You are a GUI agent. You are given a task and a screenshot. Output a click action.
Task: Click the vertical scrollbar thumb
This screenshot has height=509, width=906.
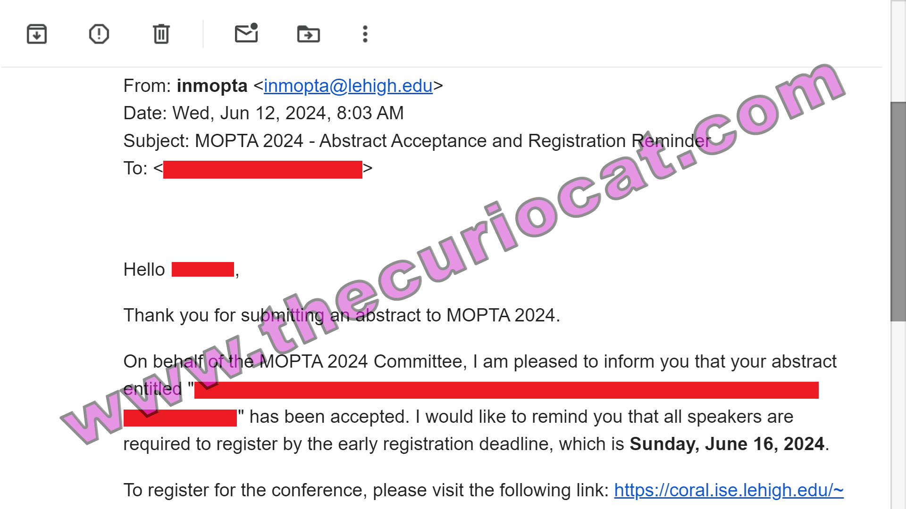pos(898,212)
